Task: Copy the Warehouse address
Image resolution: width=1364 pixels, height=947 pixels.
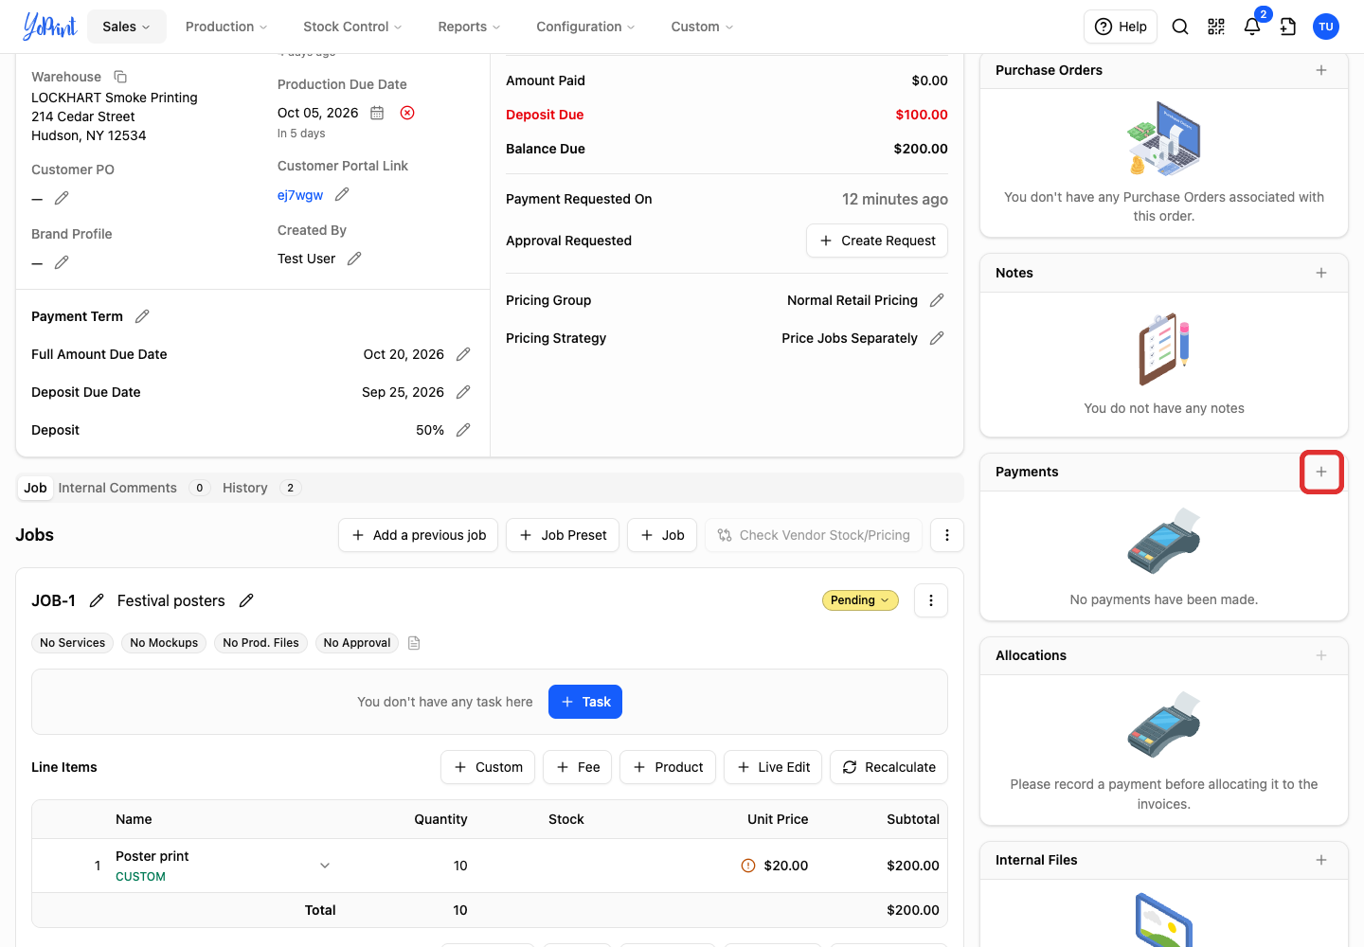Action: (120, 77)
